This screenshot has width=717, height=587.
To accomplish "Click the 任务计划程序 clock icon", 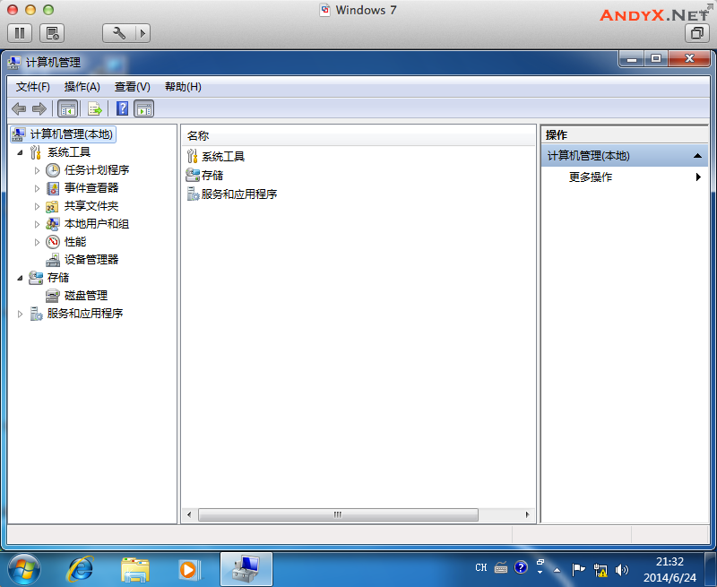I will (x=53, y=170).
